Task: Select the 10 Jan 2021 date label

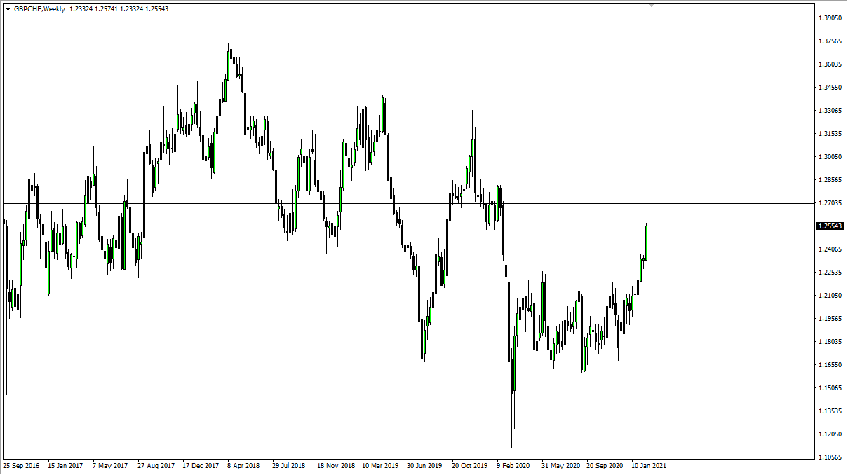Action: (x=650, y=464)
